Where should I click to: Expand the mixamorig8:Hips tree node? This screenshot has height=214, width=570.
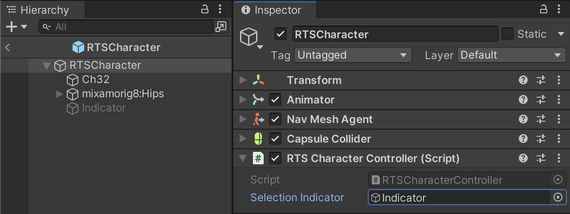tap(59, 94)
